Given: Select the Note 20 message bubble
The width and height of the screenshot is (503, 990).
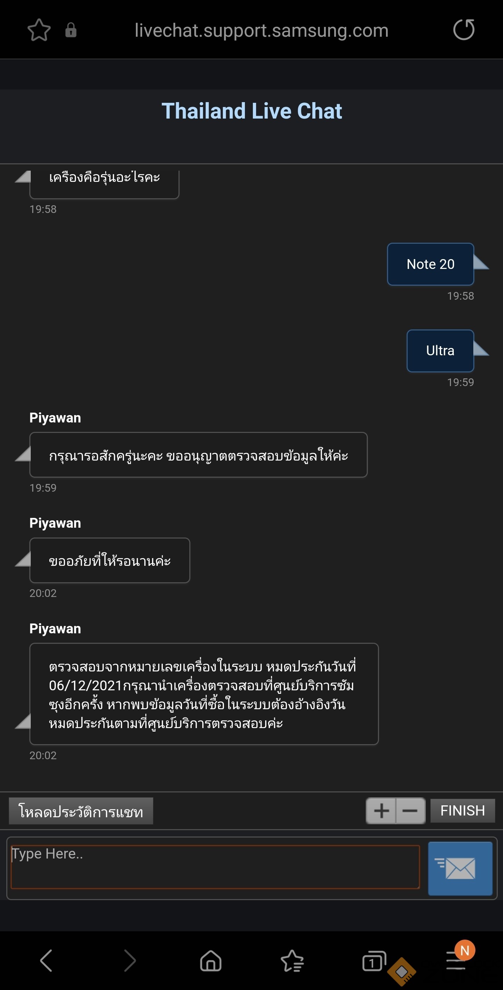Looking at the screenshot, I should [x=430, y=264].
